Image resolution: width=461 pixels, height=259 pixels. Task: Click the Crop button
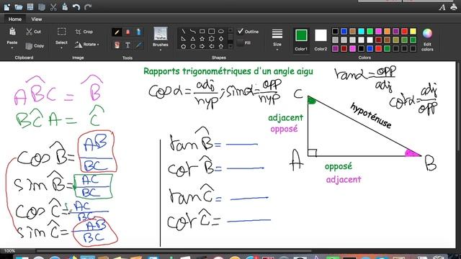84,32
